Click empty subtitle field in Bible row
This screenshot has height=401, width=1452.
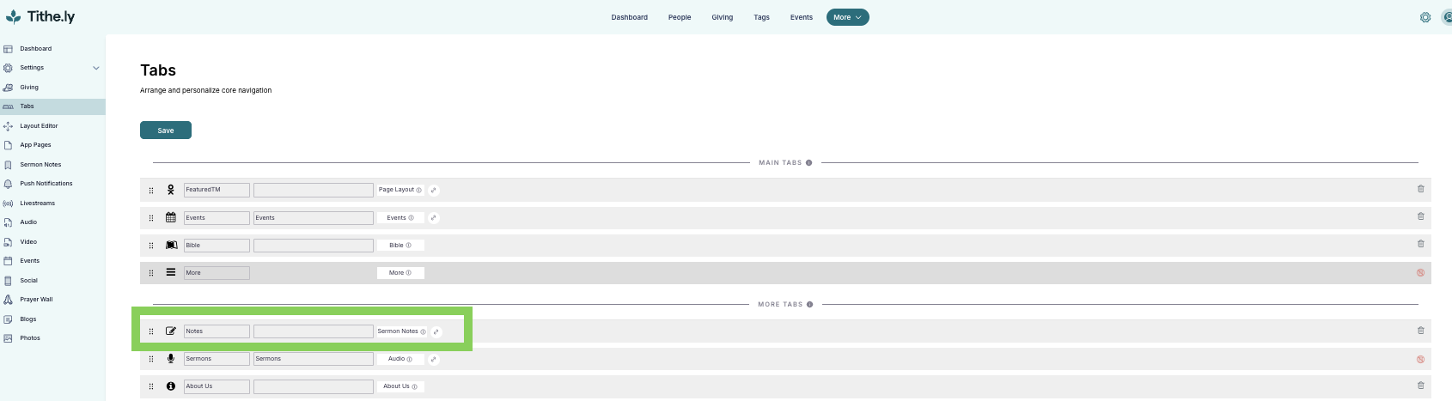[x=314, y=246]
